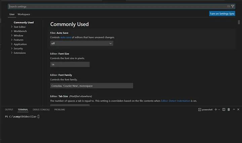
Task: Open the PROBLEMS panel tab
Action: [59, 109]
